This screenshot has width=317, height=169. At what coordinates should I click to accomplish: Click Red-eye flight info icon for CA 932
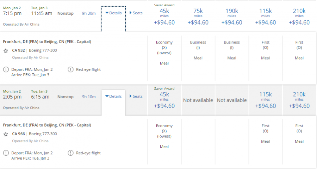point(70,69)
